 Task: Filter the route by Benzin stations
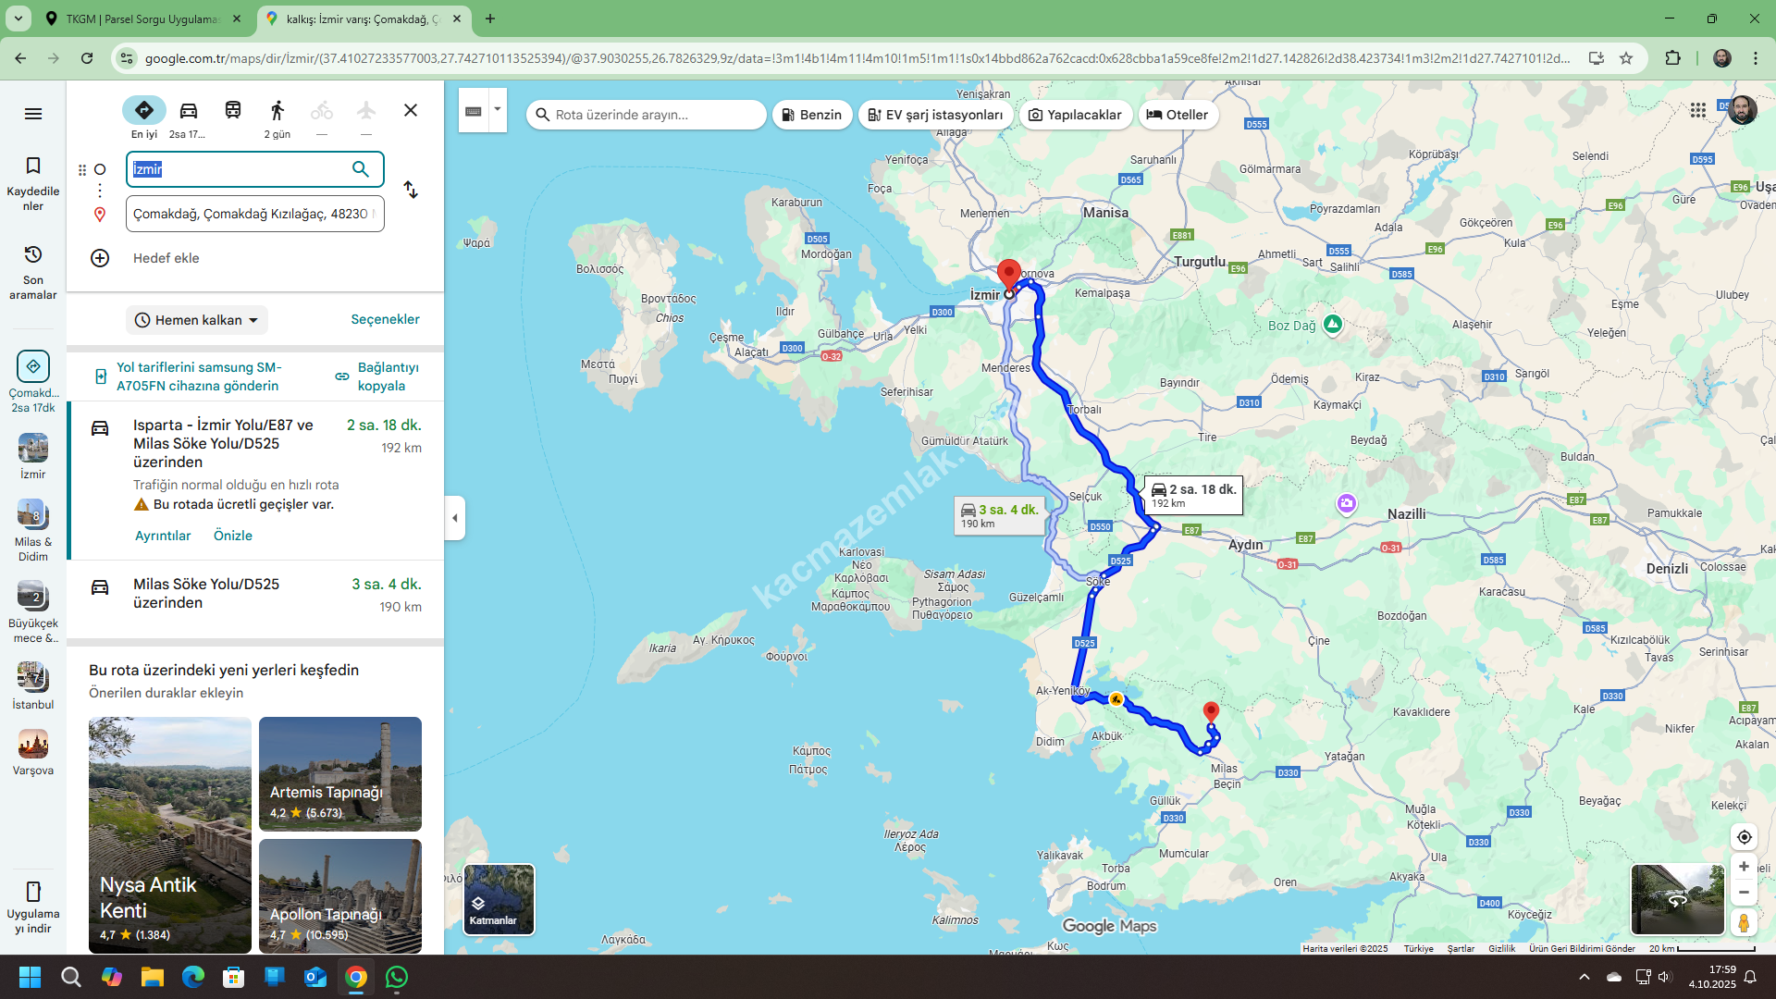coord(811,115)
